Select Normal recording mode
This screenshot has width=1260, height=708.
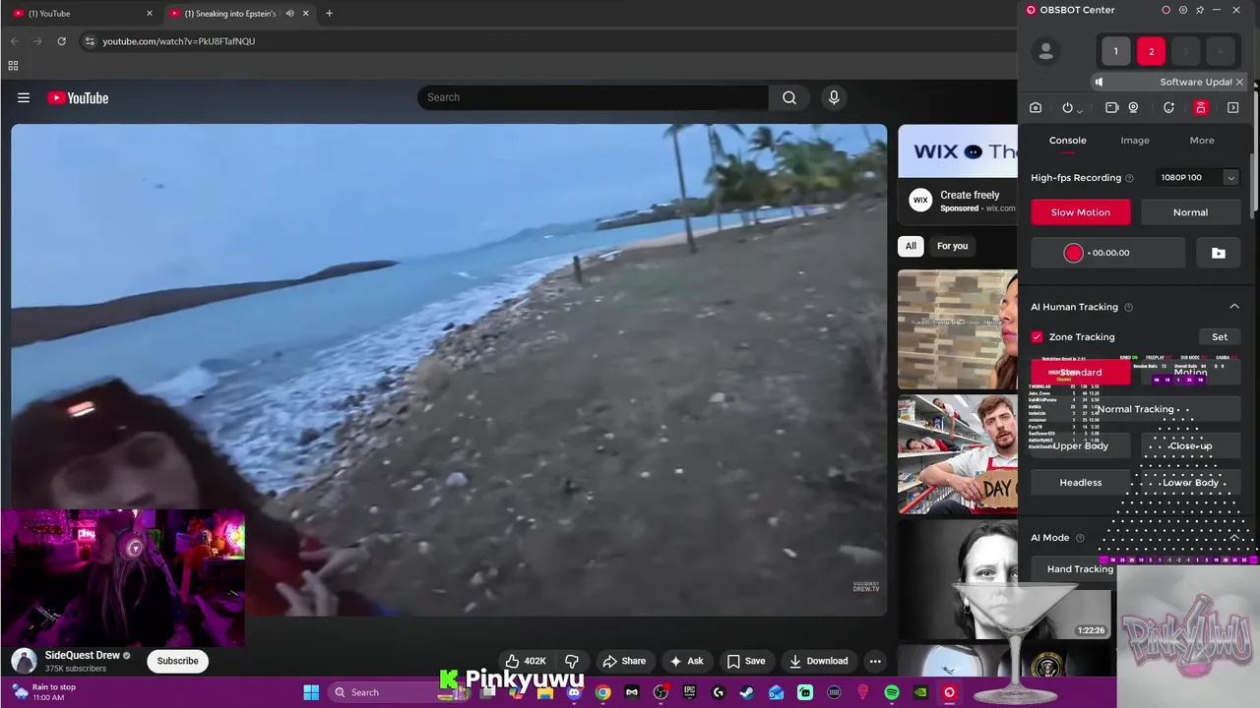[x=1190, y=212]
